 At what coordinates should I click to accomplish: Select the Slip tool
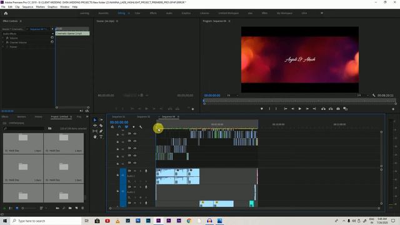click(95, 131)
